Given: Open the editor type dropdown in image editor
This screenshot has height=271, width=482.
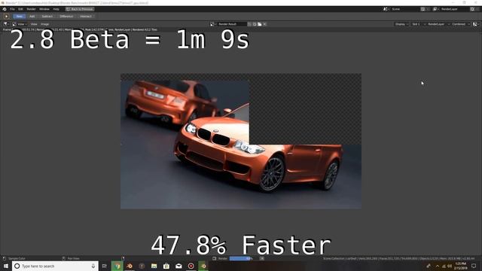Looking at the screenshot, I should (6, 24).
